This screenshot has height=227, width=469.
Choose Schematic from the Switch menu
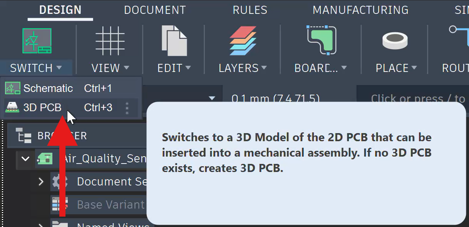tap(71, 88)
